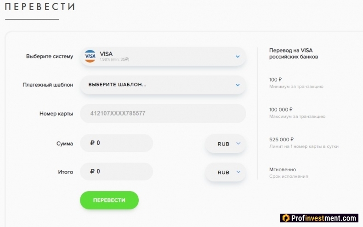363x227 pixels.
Task: Click the Profinvestment.com watermark logo
Action: pos(319,218)
